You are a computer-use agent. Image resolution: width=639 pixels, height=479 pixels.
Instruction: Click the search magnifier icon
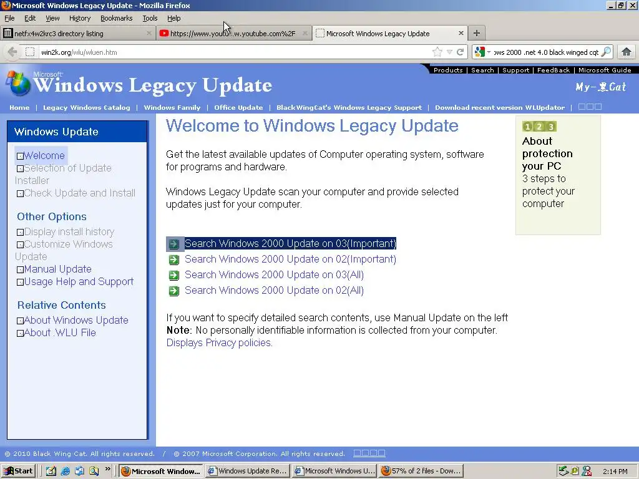tap(606, 52)
